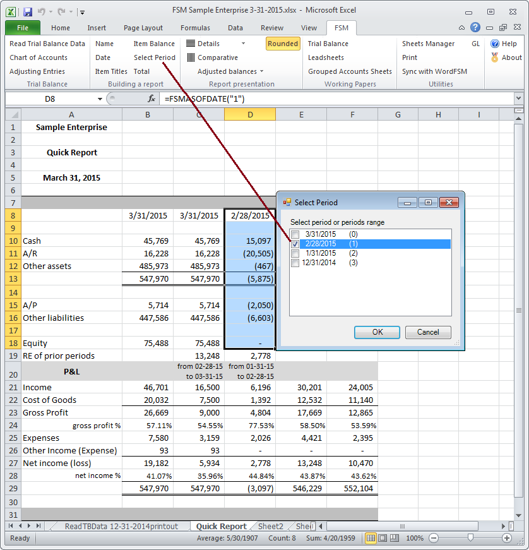Click the Save icon in quick access toolbar
529x550 pixels.
pyautogui.click(x=27, y=11)
